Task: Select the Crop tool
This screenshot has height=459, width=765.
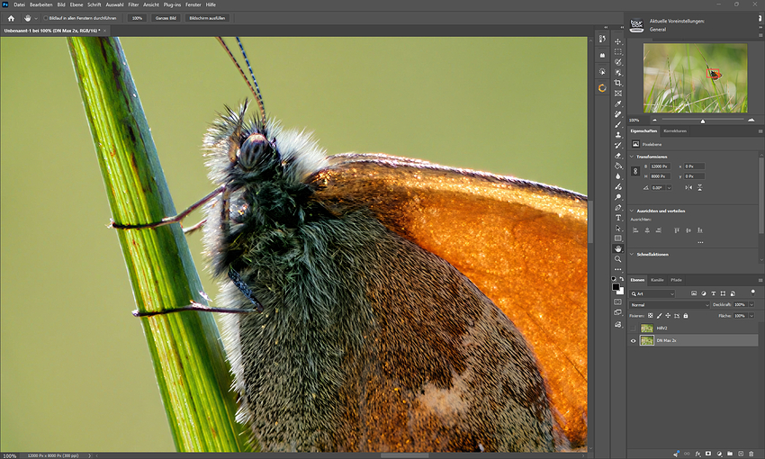Action: tap(618, 83)
